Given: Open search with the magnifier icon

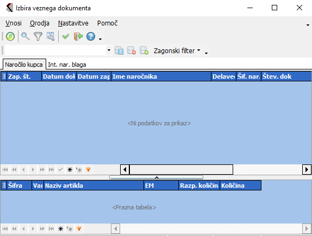Looking at the screenshot, I should [26, 36].
